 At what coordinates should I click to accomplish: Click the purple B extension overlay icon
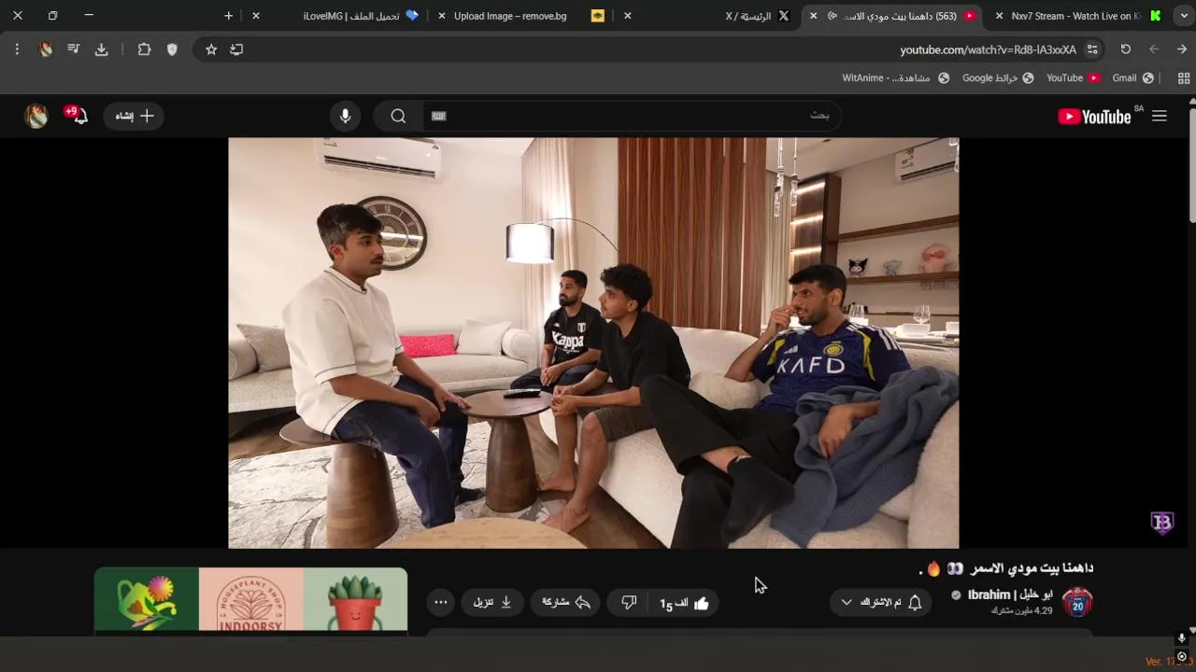[1161, 523]
